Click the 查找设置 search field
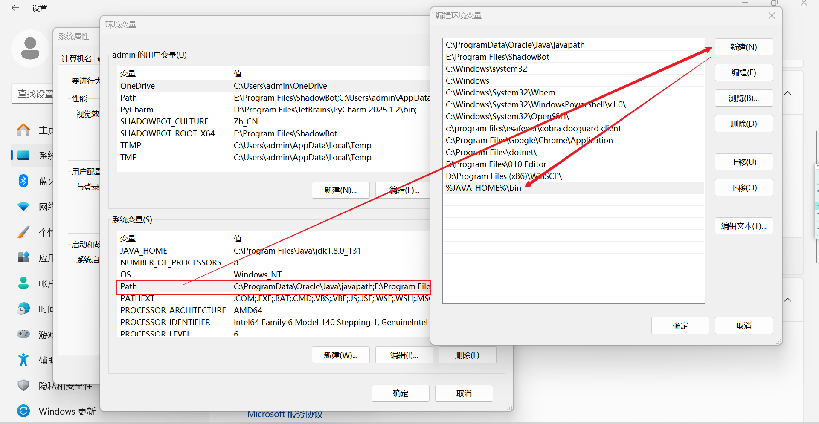The width and height of the screenshot is (819, 424). point(33,94)
